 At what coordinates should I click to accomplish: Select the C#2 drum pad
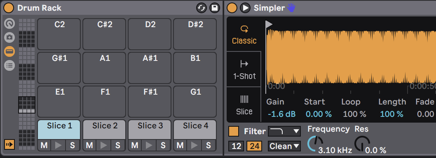[104, 34]
